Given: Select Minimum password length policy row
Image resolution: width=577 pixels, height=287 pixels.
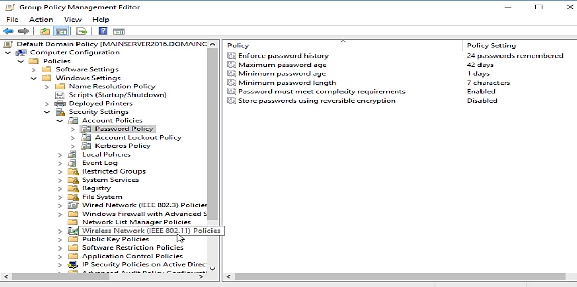Looking at the screenshot, I should (x=286, y=83).
